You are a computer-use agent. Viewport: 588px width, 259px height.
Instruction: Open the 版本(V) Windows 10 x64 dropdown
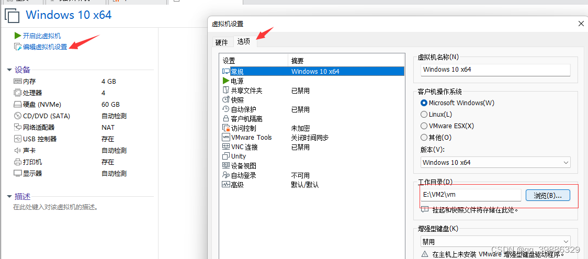coord(495,162)
